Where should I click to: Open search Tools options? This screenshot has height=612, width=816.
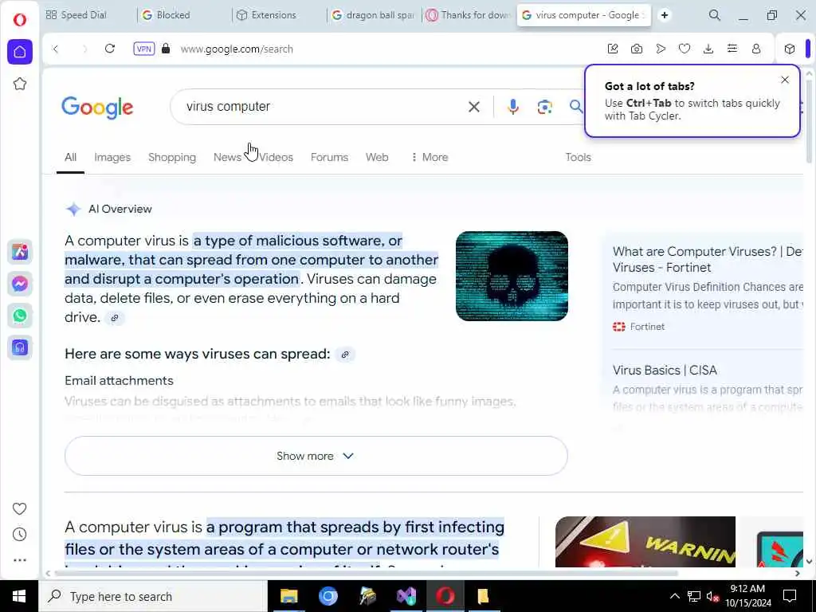(x=579, y=157)
